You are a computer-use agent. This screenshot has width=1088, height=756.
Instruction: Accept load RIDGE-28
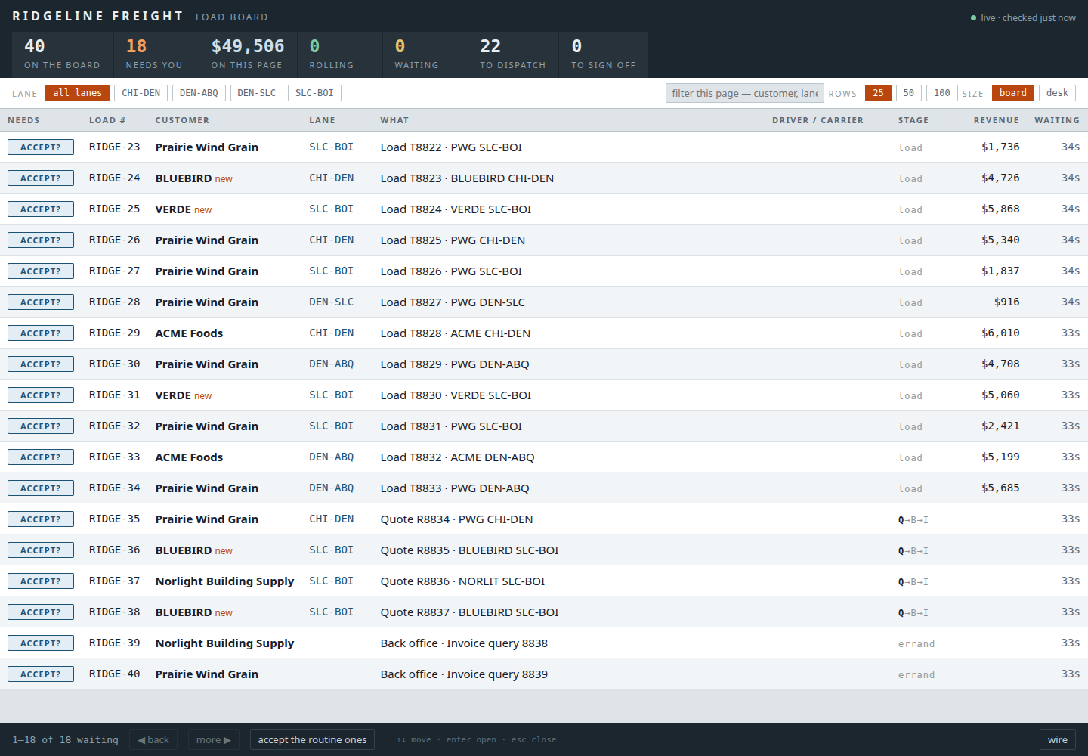point(41,302)
